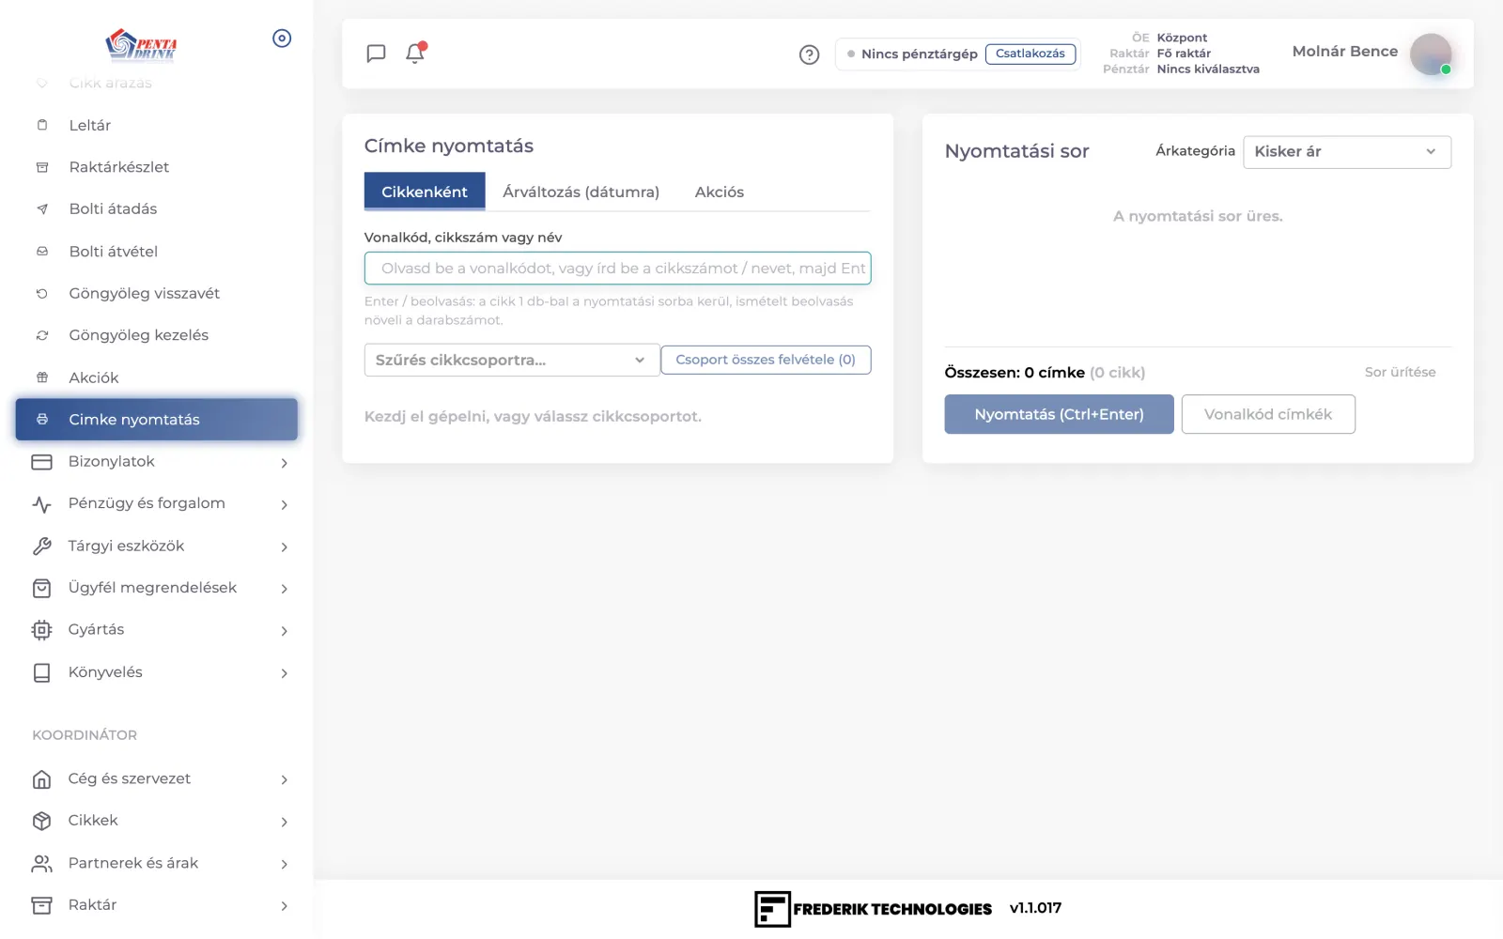1503x939 pixels.
Task: Click the Penta Drink logo
Action: [x=141, y=43]
